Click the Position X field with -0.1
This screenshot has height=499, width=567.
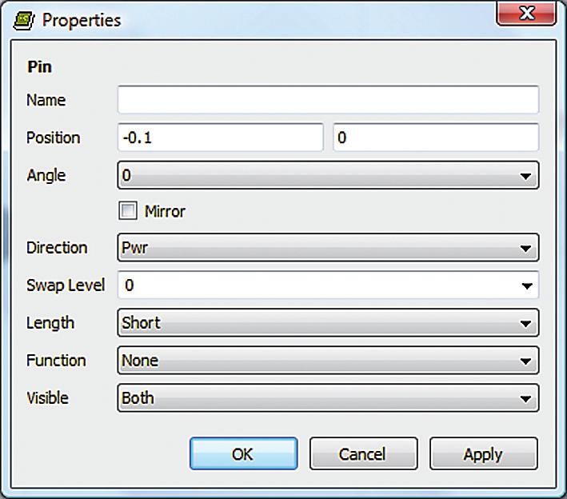[x=221, y=138]
